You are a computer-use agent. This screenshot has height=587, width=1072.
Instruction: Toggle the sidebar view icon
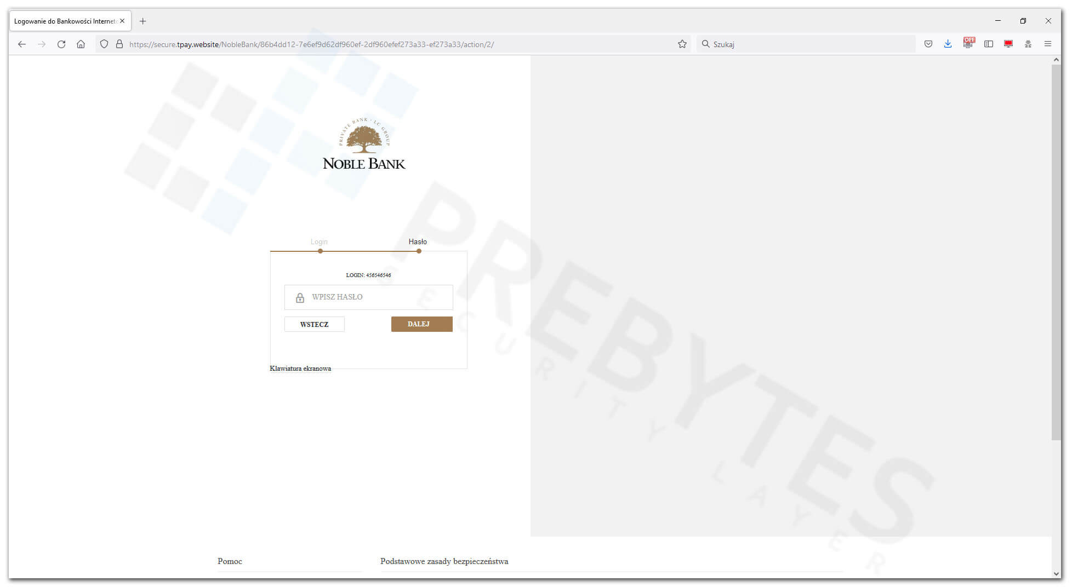coord(989,44)
